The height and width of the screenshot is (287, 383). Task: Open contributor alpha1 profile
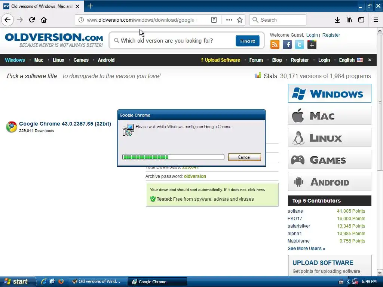tap(295, 234)
